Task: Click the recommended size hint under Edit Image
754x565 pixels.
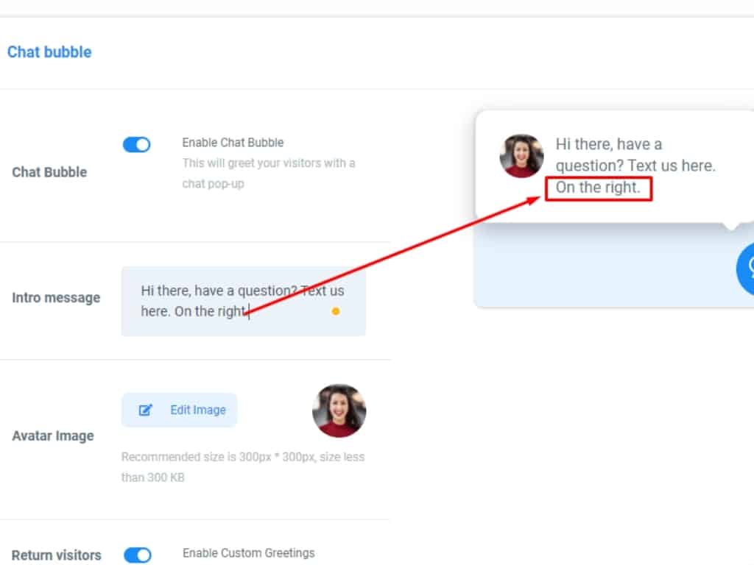Action: 242,466
